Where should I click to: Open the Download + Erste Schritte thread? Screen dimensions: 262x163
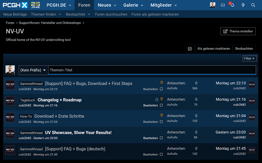click(59, 116)
